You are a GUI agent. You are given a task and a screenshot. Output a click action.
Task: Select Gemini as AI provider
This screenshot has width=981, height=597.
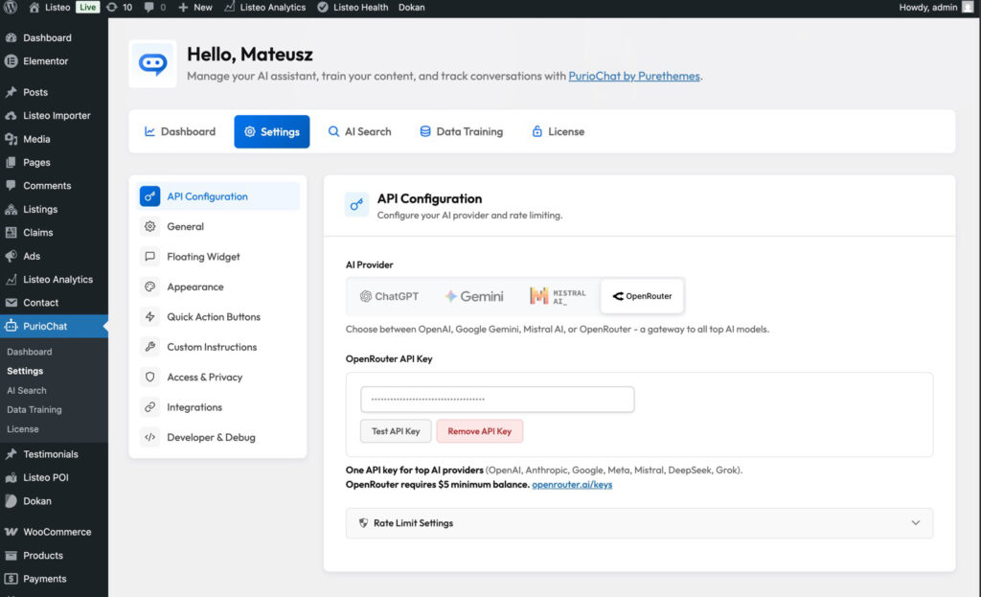tap(474, 296)
